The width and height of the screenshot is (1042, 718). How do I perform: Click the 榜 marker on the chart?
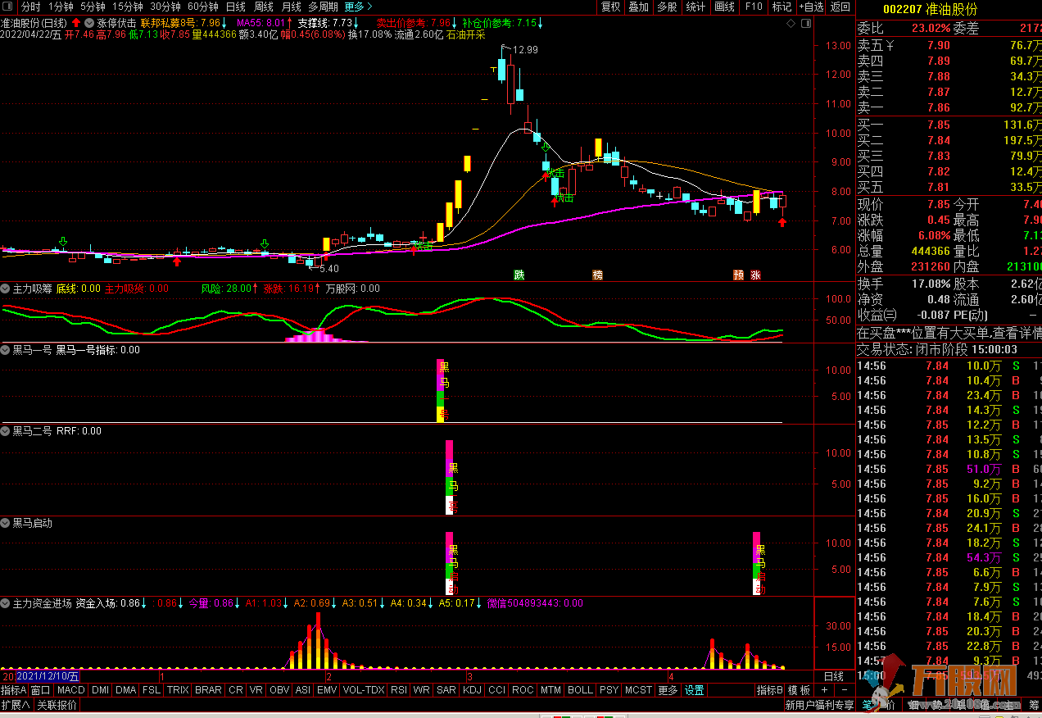pyautogui.click(x=598, y=275)
